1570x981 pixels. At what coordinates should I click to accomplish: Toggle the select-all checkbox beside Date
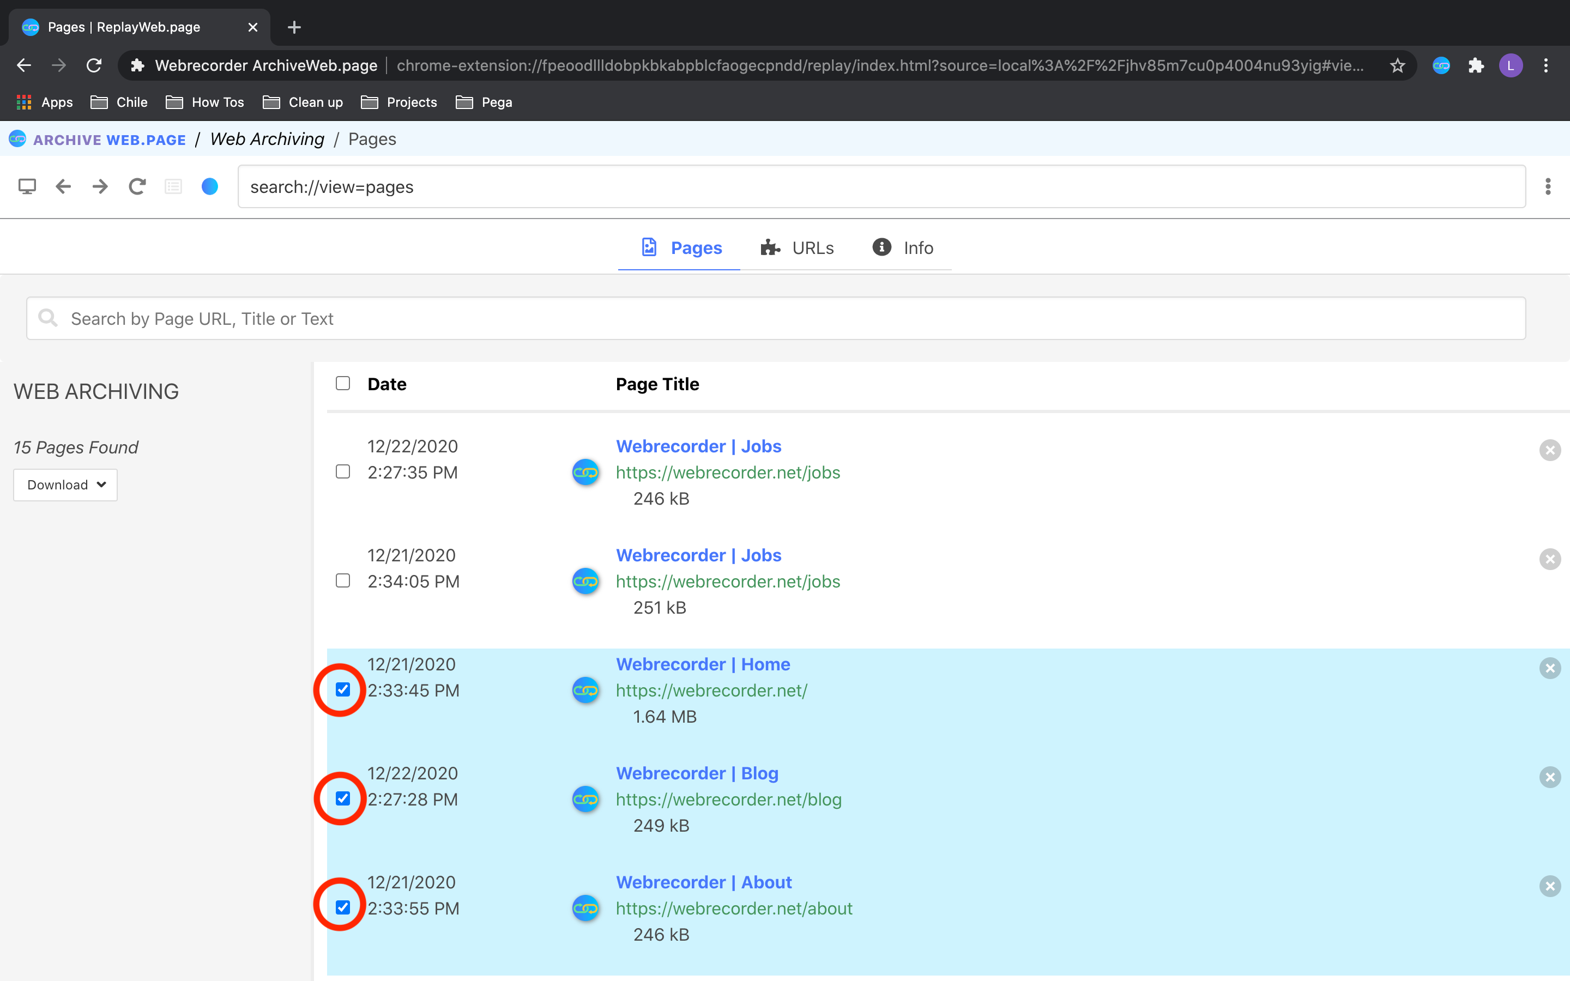[342, 384]
